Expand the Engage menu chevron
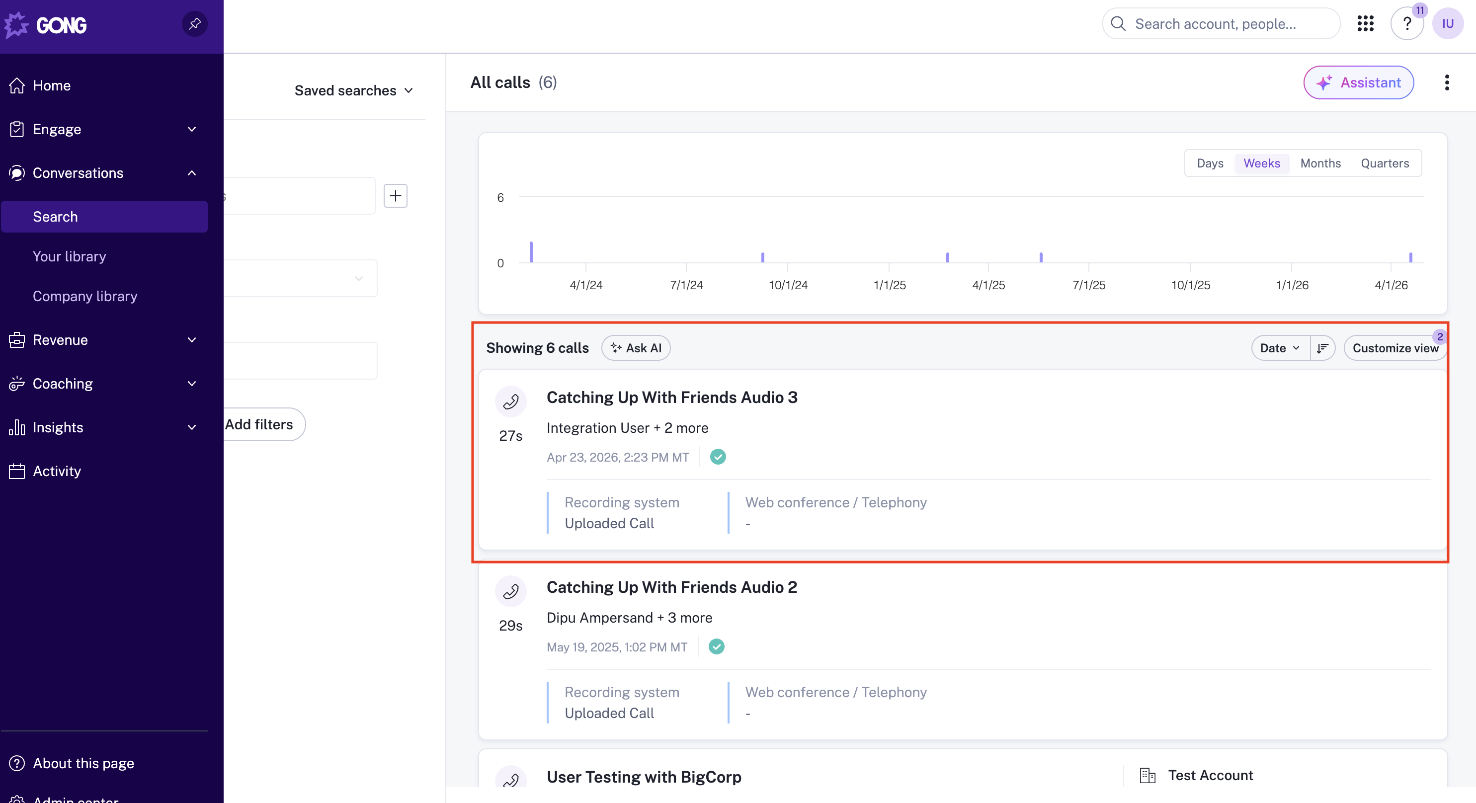Viewport: 1476px width, 803px height. click(x=192, y=129)
